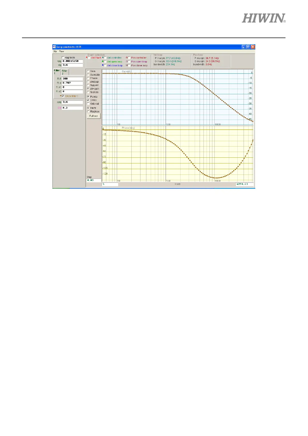
Task: Select the ph+gain radio button
Action: [x=88, y=89]
